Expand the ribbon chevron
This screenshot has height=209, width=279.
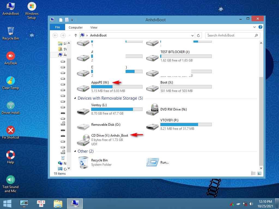(x=254, y=27)
